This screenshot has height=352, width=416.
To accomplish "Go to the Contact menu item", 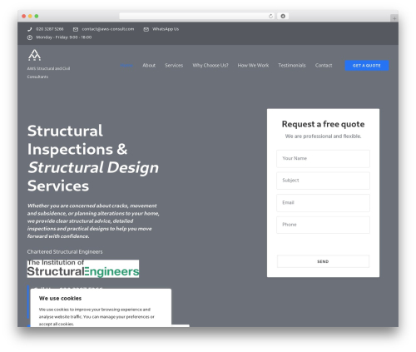I will (324, 66).
